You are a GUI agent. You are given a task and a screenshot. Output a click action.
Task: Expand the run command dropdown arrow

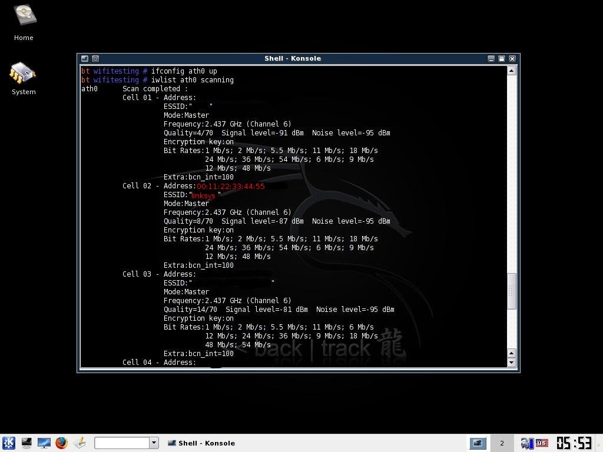[x=154, y=443]
